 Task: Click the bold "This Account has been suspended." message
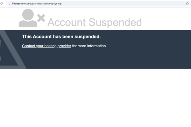point(61,37)
